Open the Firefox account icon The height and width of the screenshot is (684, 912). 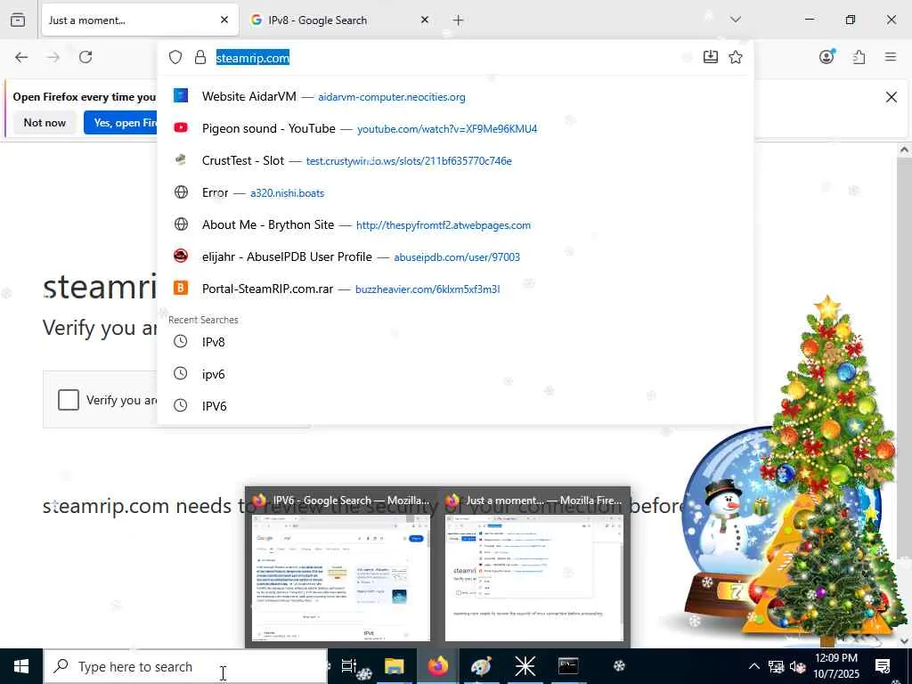(826, 57)
